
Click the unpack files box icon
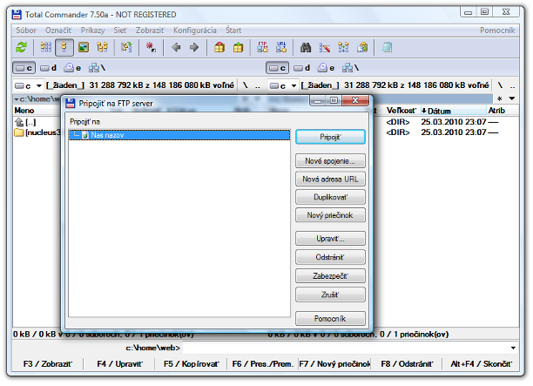(238, 47)
